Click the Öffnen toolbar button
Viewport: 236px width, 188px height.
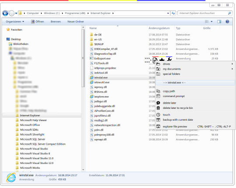pos(38,21)
